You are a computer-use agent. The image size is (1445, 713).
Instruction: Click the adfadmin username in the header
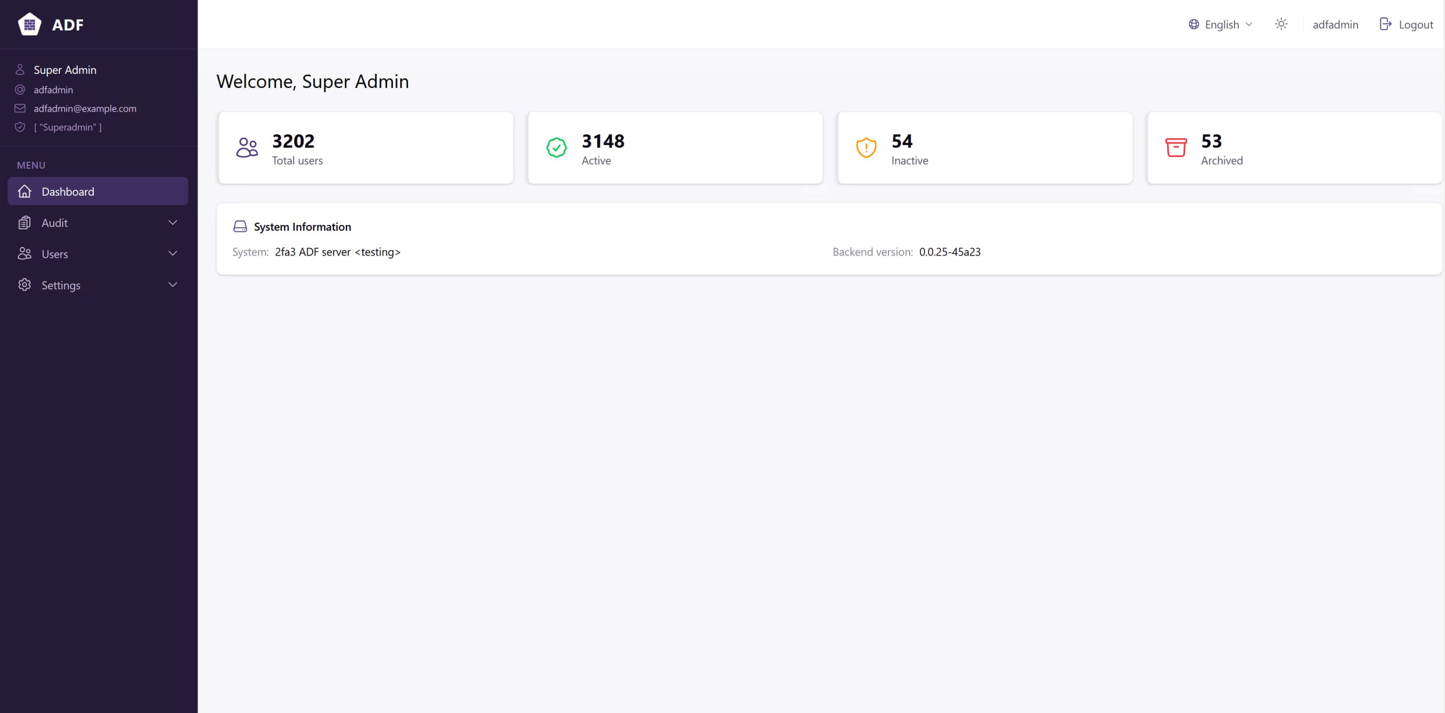[1335, 24]
